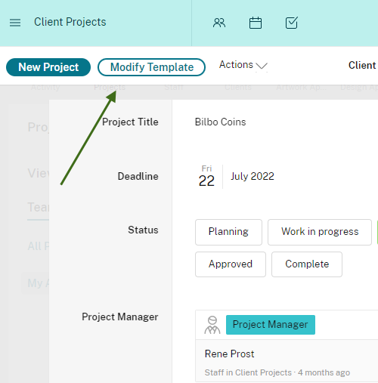Open the calendar icon in header
Image resolution: width=378 pixels, height=383 pixels.
coord(256,23)
